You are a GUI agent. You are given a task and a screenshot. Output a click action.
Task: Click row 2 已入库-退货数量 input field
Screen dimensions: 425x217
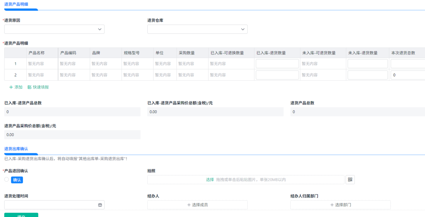(277, 75)
